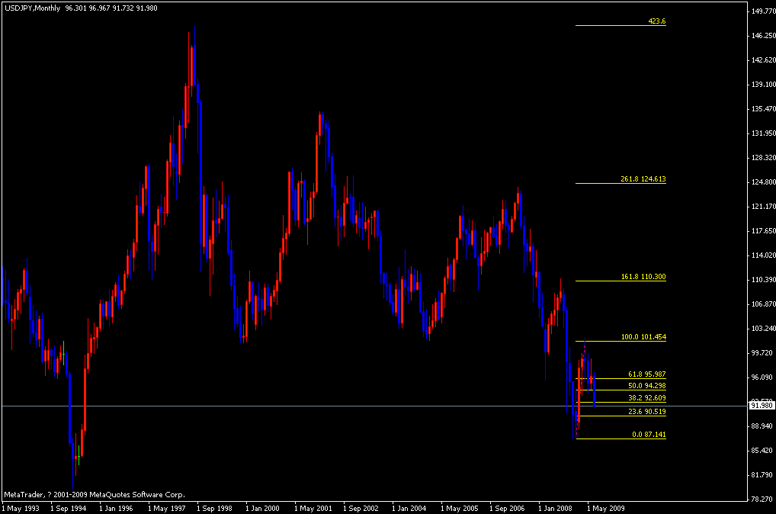Select the 261.8 124.613 Fibonacci label
This screenshot has height=514, width=776.
[643, 180]
